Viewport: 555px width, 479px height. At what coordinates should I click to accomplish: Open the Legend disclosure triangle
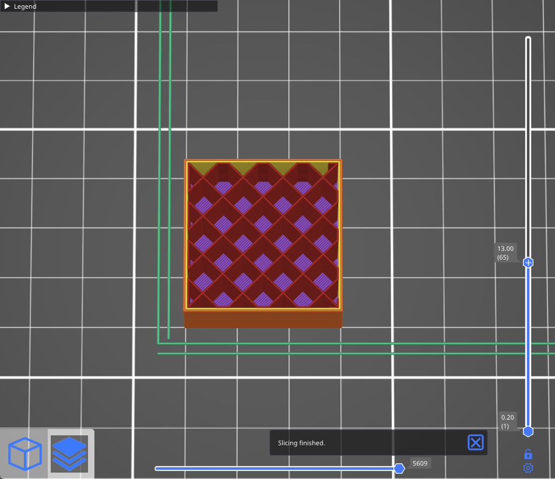8,6
